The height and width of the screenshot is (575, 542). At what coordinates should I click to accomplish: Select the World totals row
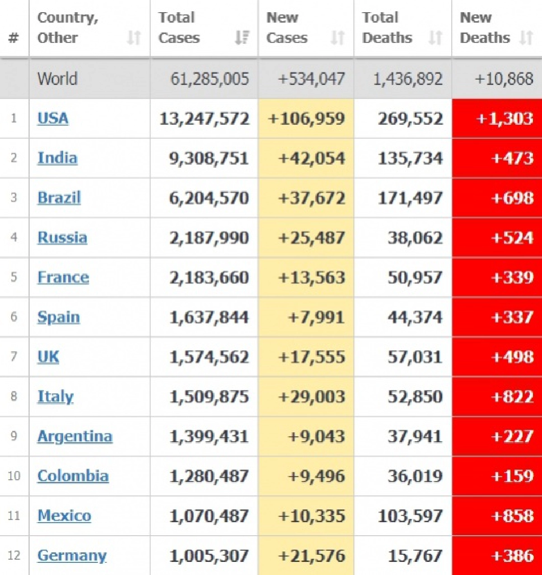(x=271, y=79)
